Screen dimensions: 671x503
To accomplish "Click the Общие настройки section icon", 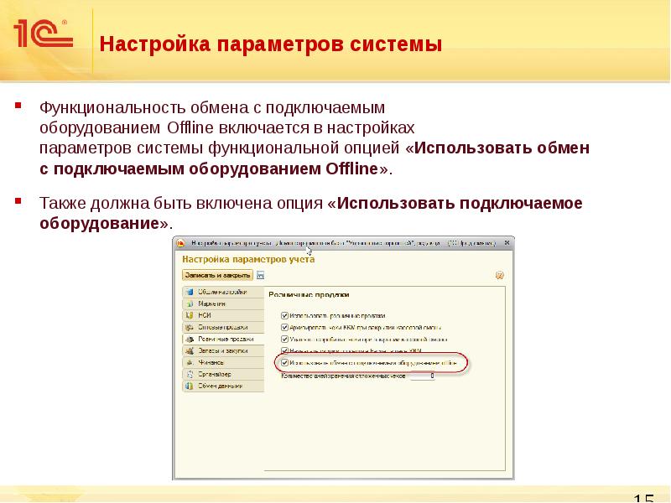I will [190, 293].
